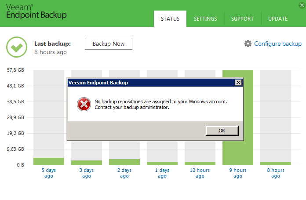Screen dimensions: 306x200
Task: Click the 38,5 GB axis value
Action: coord(16,102)
